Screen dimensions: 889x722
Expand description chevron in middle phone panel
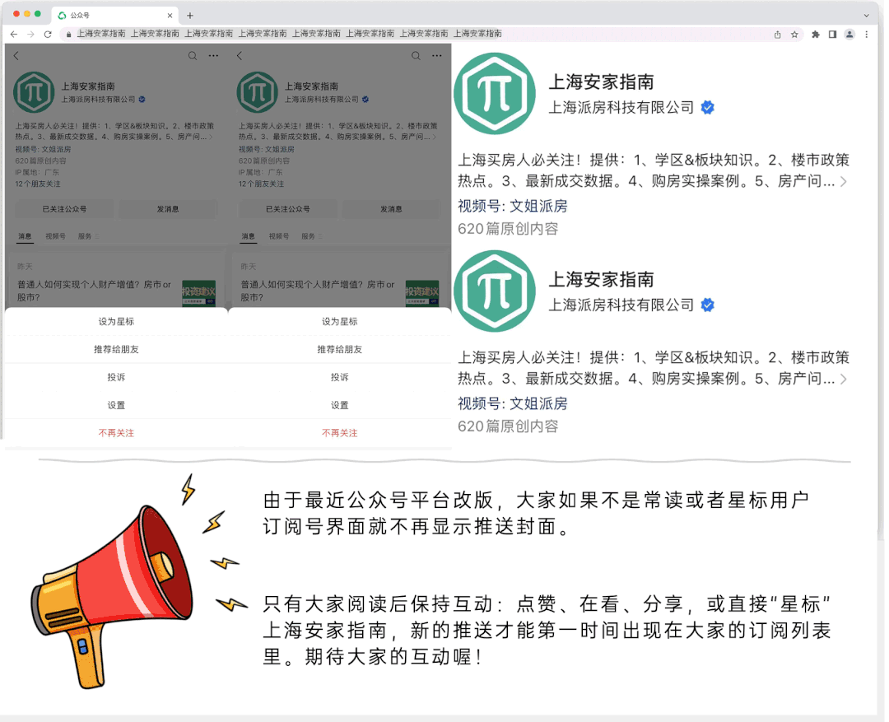(435, 137)
